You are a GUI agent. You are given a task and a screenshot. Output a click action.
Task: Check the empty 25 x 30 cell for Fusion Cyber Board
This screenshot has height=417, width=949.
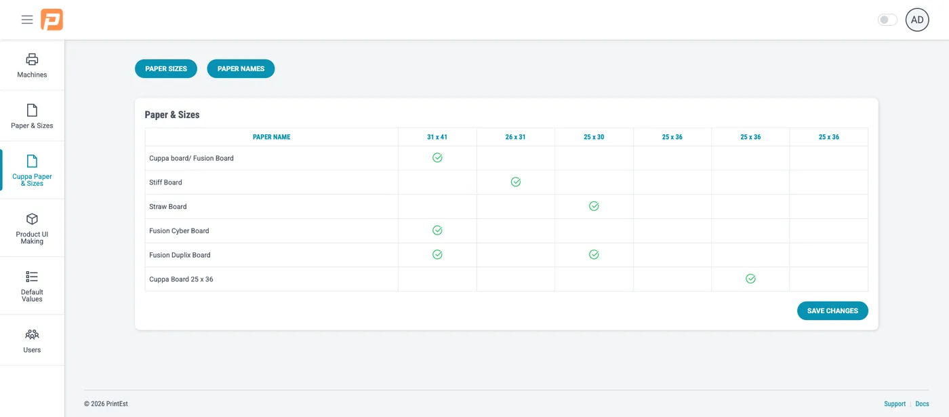pos(594,231)
